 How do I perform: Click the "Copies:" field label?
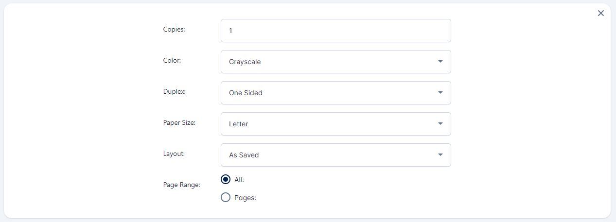pyautogui.click(x=174, y=29)
